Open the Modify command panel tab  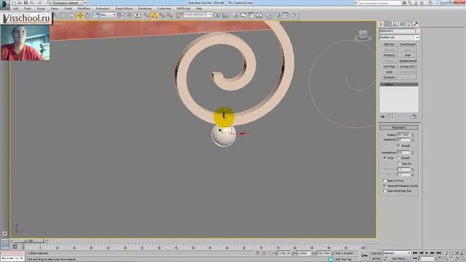388,24
